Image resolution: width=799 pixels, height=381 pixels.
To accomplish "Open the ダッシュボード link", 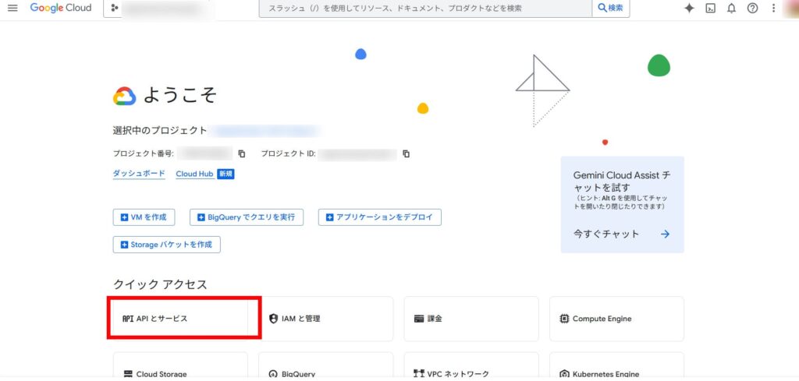I will (139, 174).
